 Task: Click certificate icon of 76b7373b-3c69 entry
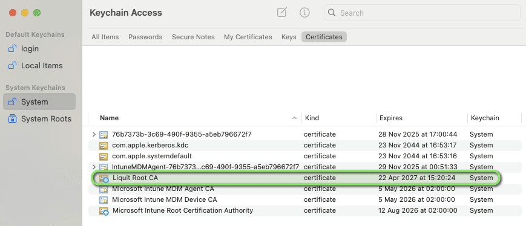tap(104, 135)
